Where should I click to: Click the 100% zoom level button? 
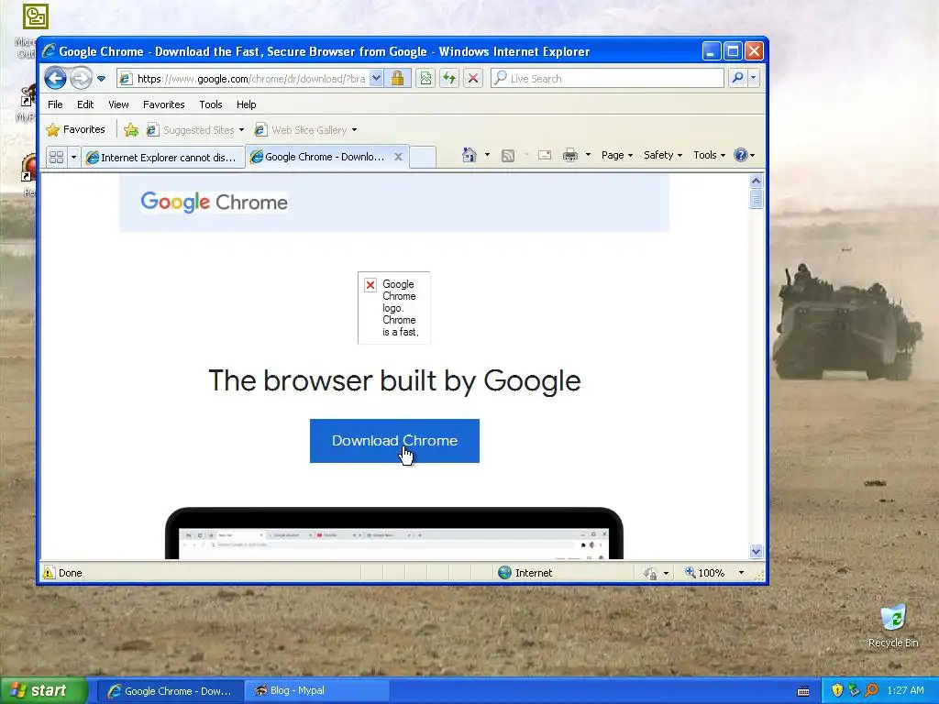point(705,573)
